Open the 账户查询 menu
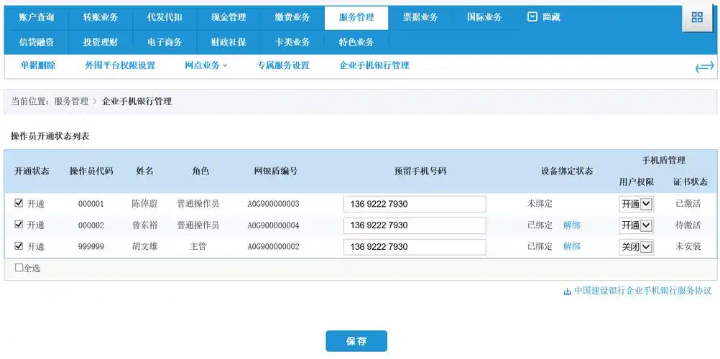This screenshot has width=720, height=359. (36, 17)
